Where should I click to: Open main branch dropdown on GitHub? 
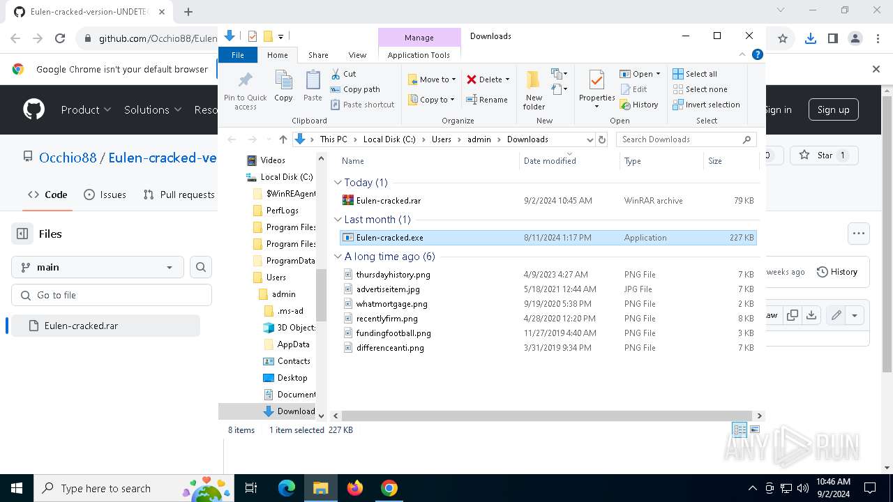tap(98, 267)
